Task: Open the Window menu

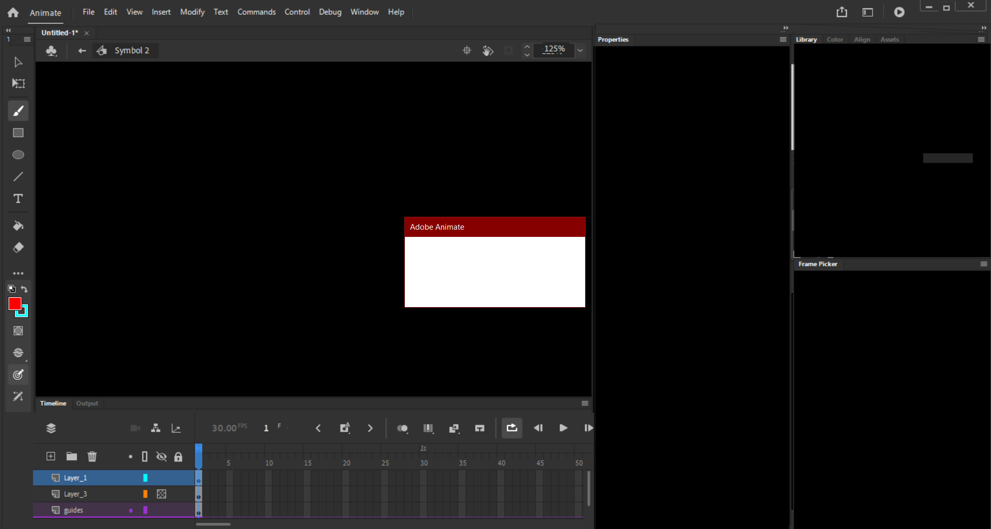Action: point(364,12)
